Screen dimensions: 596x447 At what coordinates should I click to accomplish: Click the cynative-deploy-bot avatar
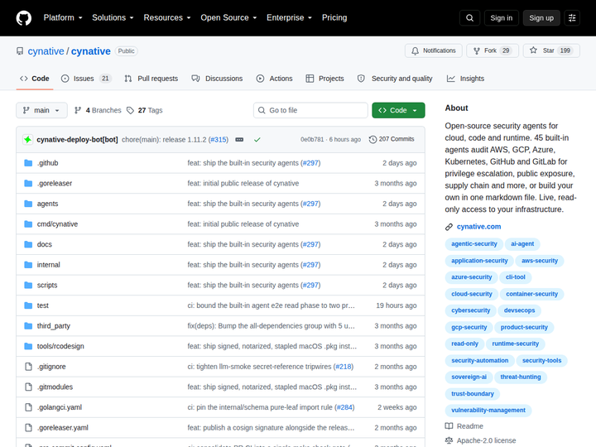pyautogui.click(x=27, y=140)
